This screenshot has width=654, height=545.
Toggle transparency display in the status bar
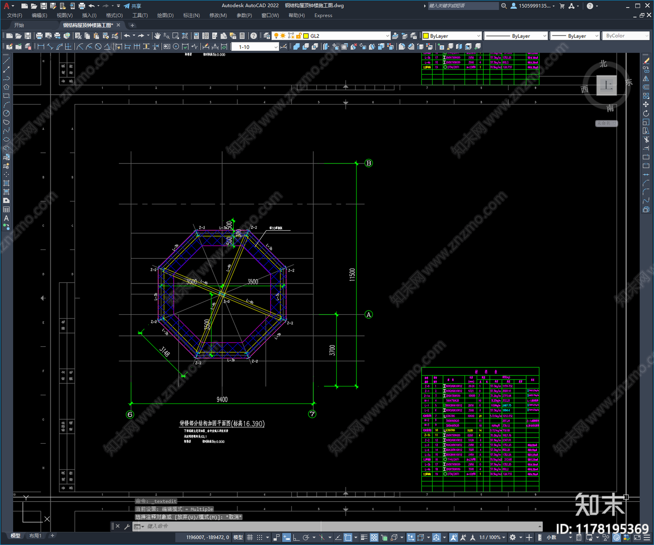pyautogui.click(x=374, y=538)
